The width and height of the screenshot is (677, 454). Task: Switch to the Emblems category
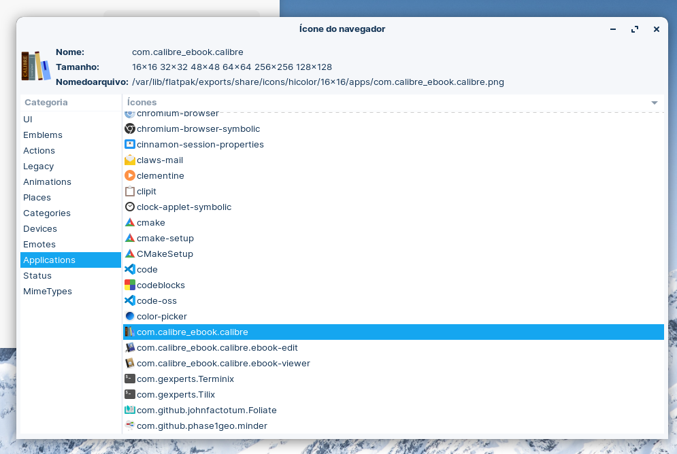(42, 135)
